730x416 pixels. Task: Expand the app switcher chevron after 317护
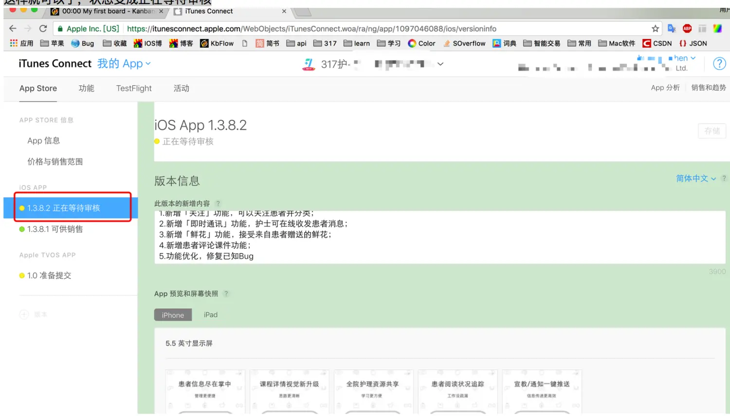point(440,64)
